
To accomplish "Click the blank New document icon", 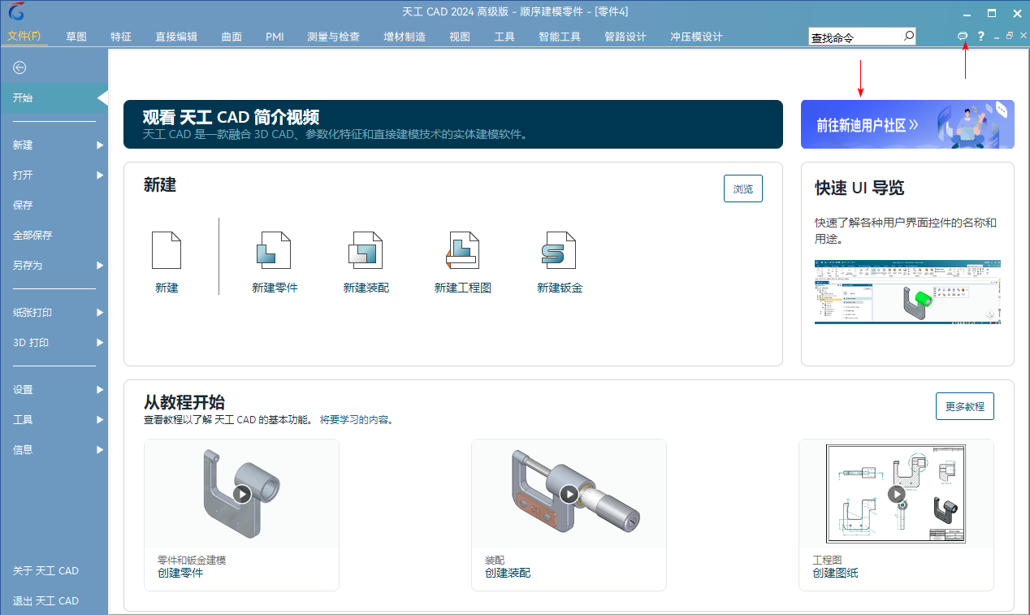I will point(167,250).
